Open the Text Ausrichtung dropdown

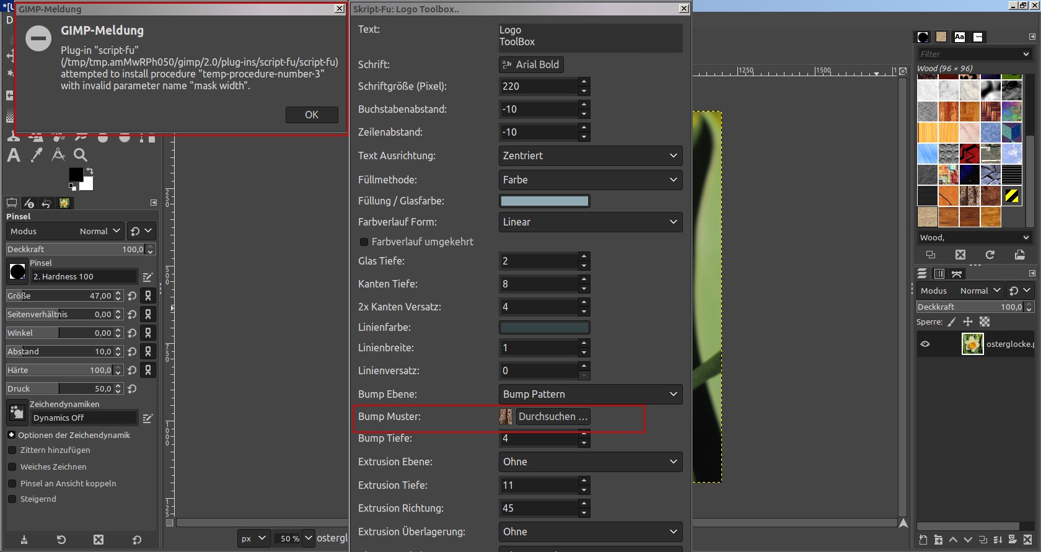pos(591,156)
